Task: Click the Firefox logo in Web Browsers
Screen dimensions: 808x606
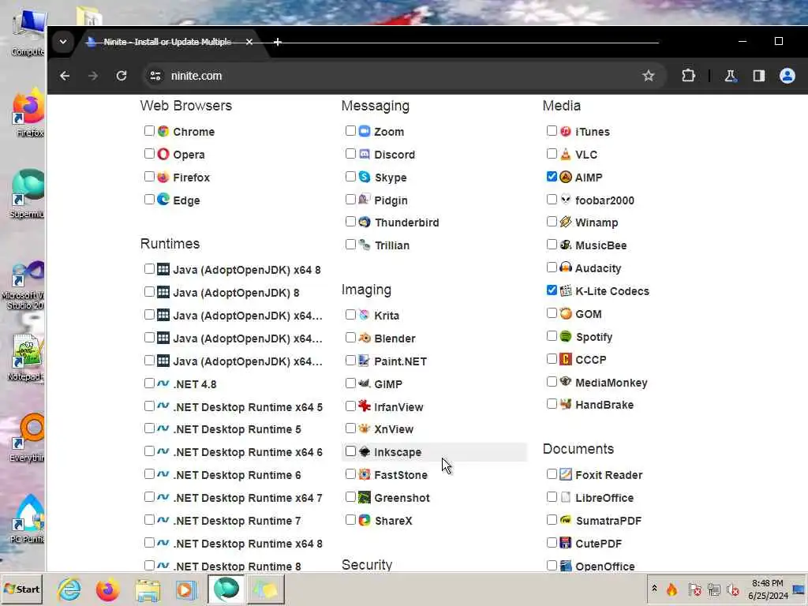Action: [163, 177]
